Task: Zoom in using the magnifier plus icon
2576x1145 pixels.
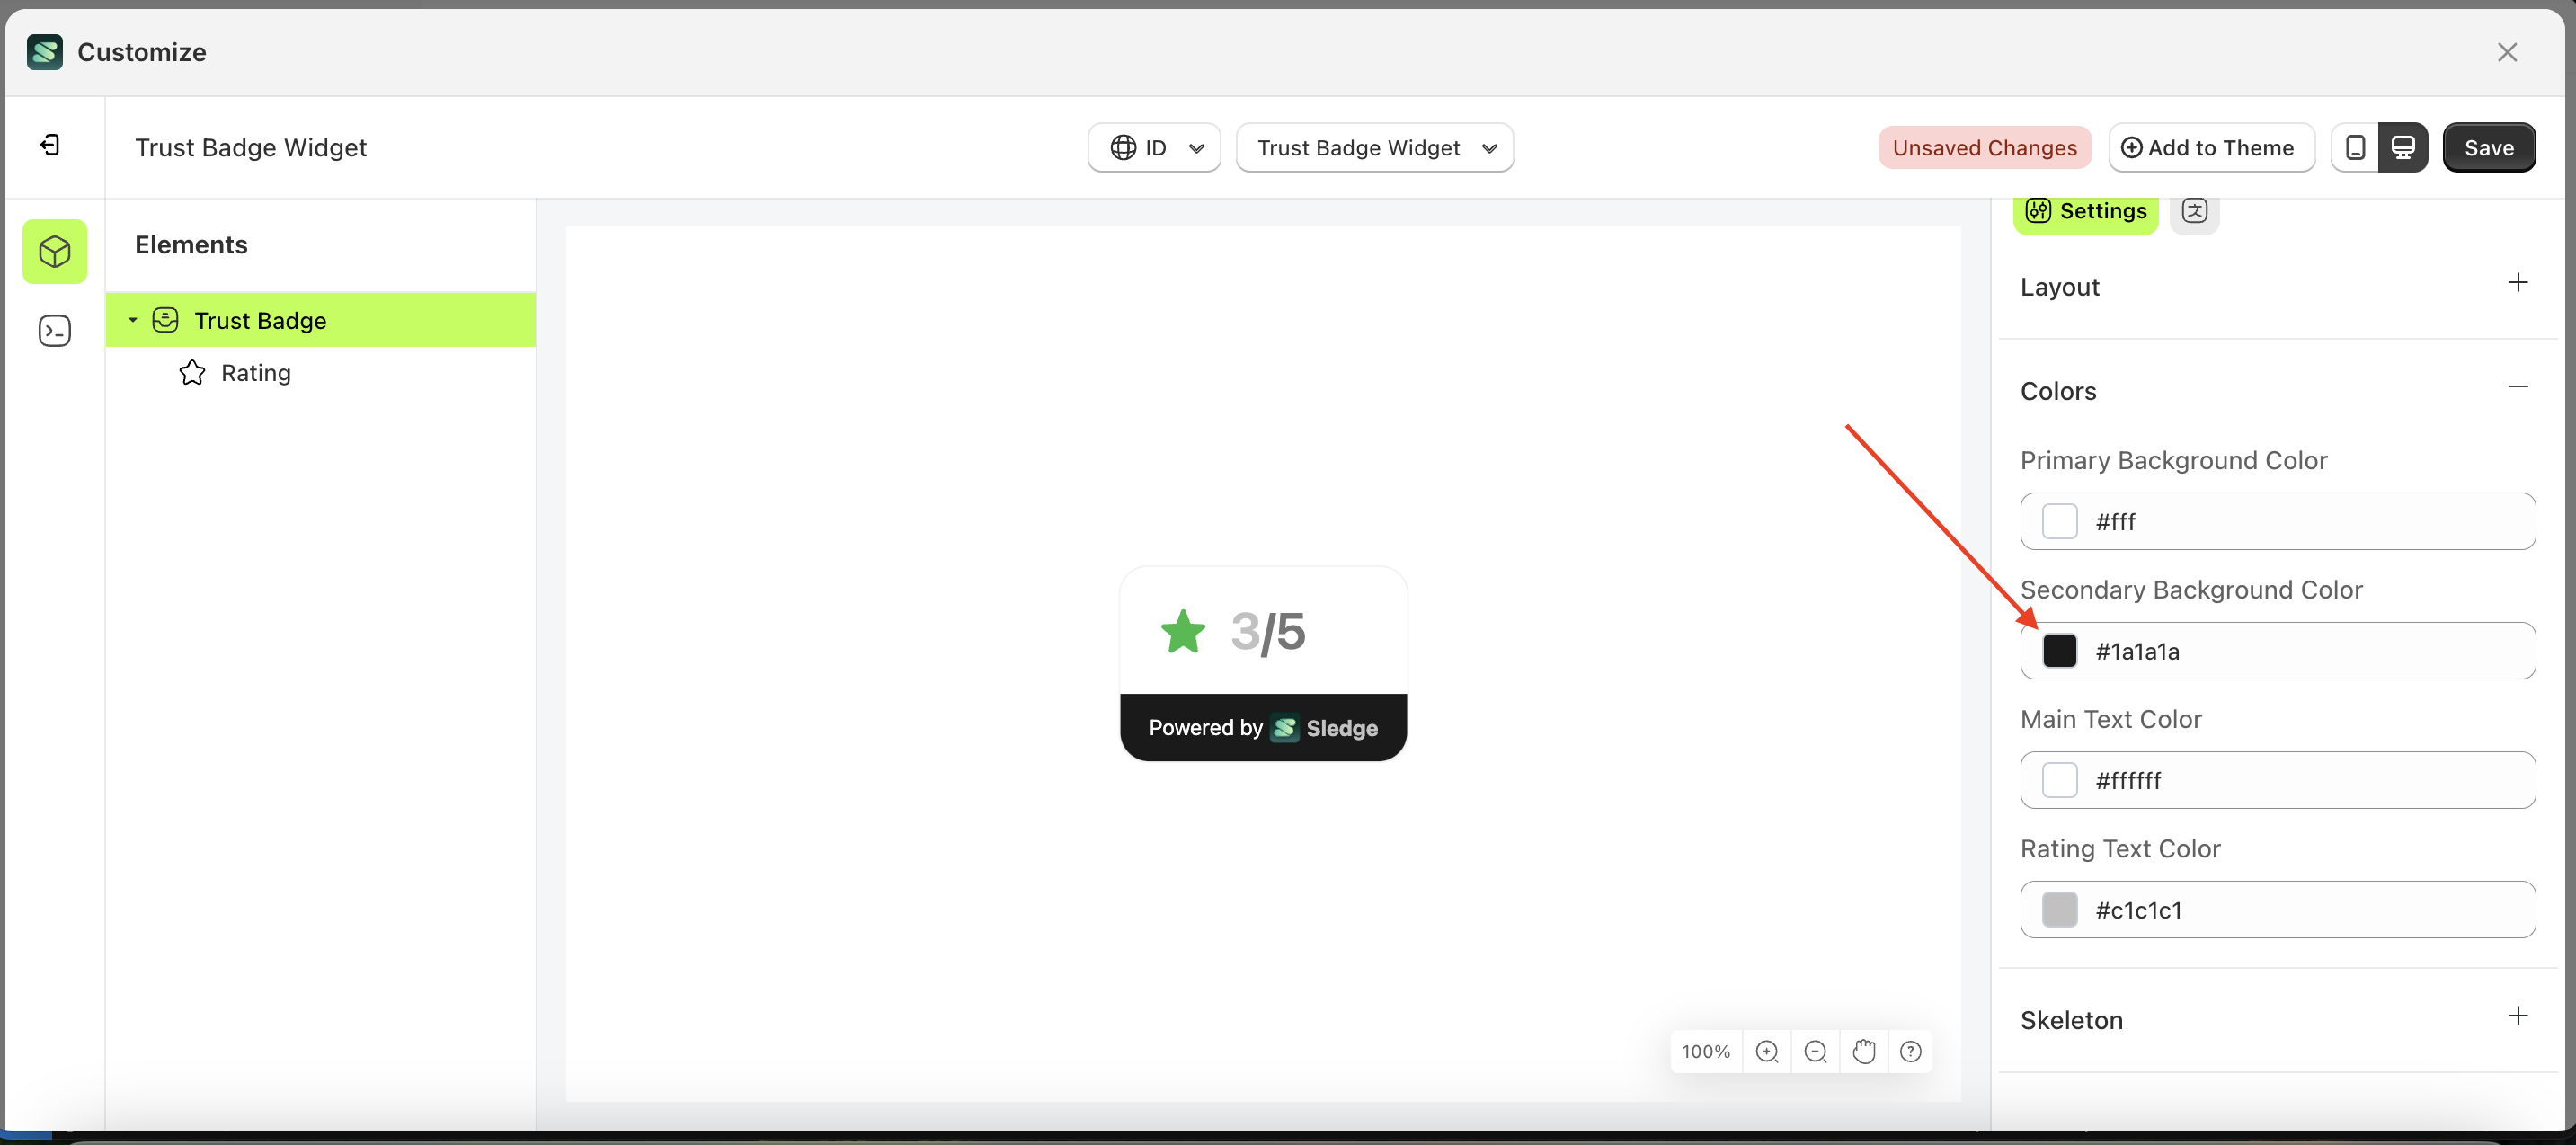Action: [1768, 1051]
